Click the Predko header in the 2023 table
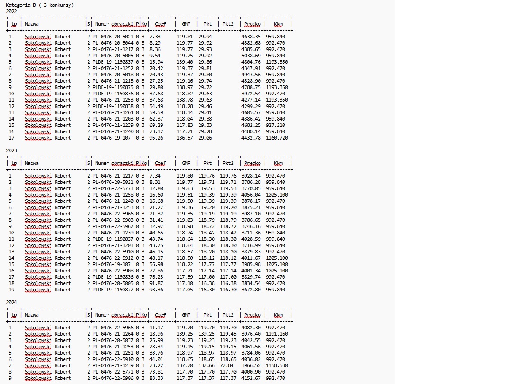520x384 pixels. pyautogui.click(x=252, y=163)
